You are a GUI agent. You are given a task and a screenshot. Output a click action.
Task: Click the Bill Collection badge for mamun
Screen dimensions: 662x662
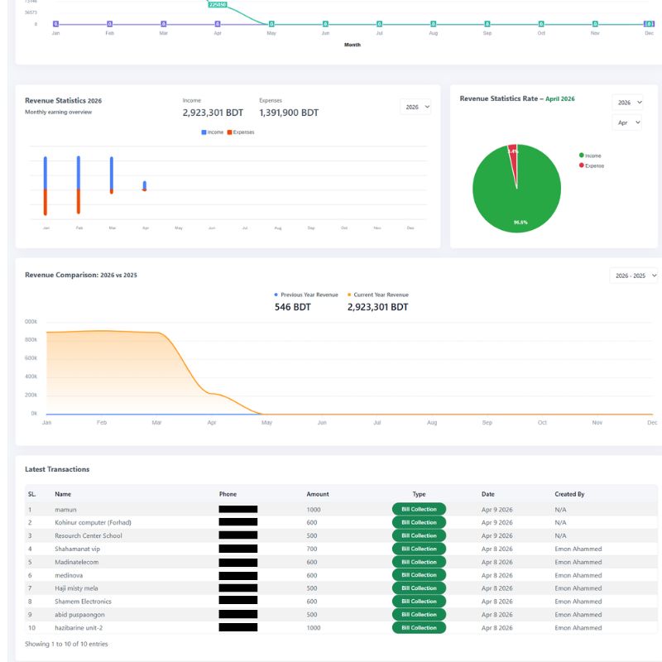click(x=419, y=509)
